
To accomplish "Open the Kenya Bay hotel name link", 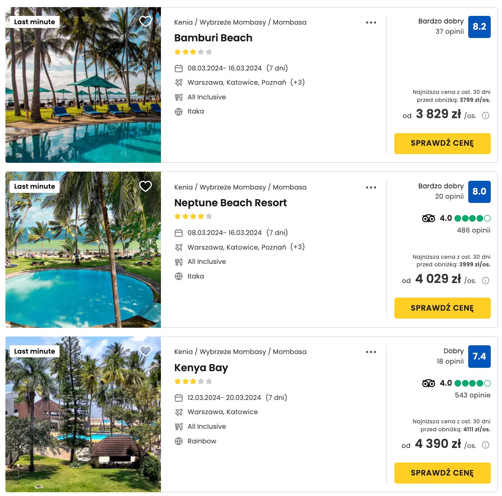I will pos(201,368).
